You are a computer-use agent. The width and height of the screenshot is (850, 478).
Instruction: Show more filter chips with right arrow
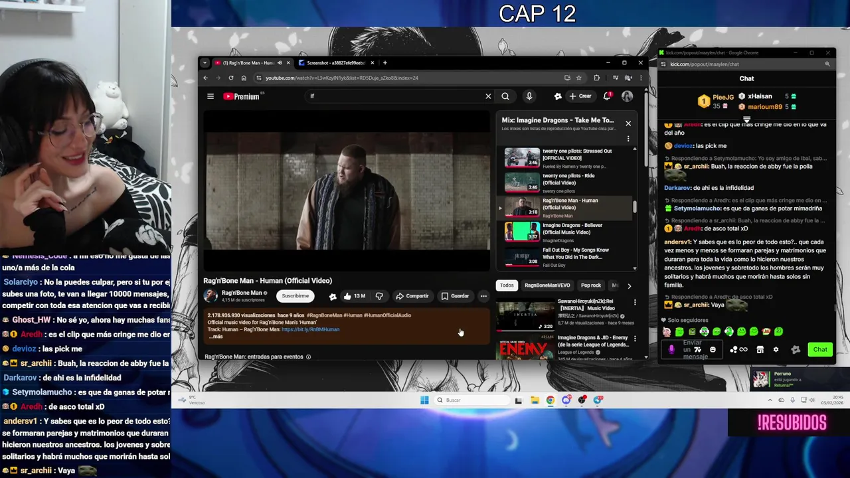pos(629,285)
